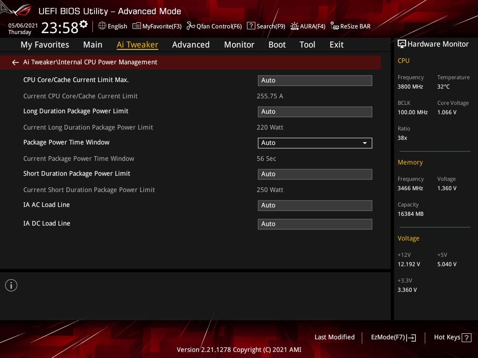Screen dimensions: 478x358
Task: Expand Package Power Time Window dropdown arrow
Action: (365, 143)
